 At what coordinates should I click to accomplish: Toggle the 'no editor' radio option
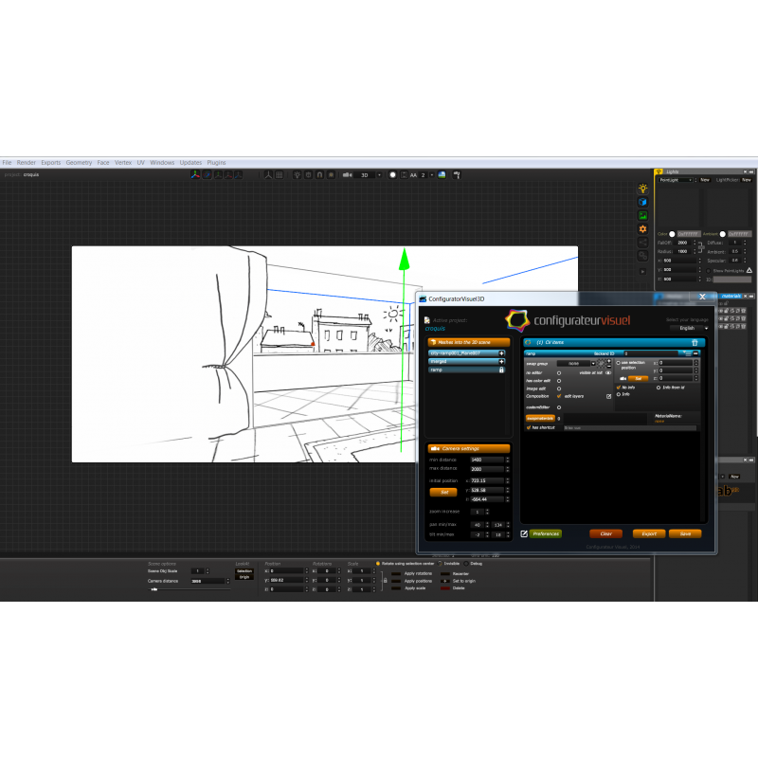coord(559,373)
